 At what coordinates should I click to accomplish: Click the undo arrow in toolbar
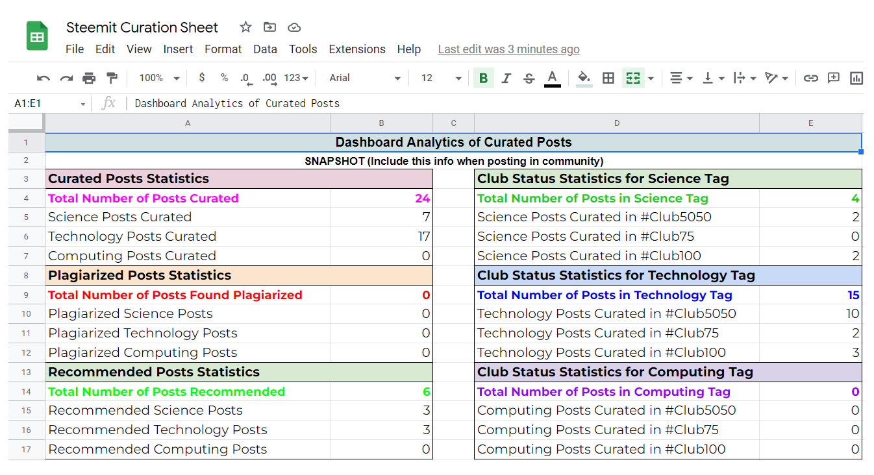coord(44,78)
